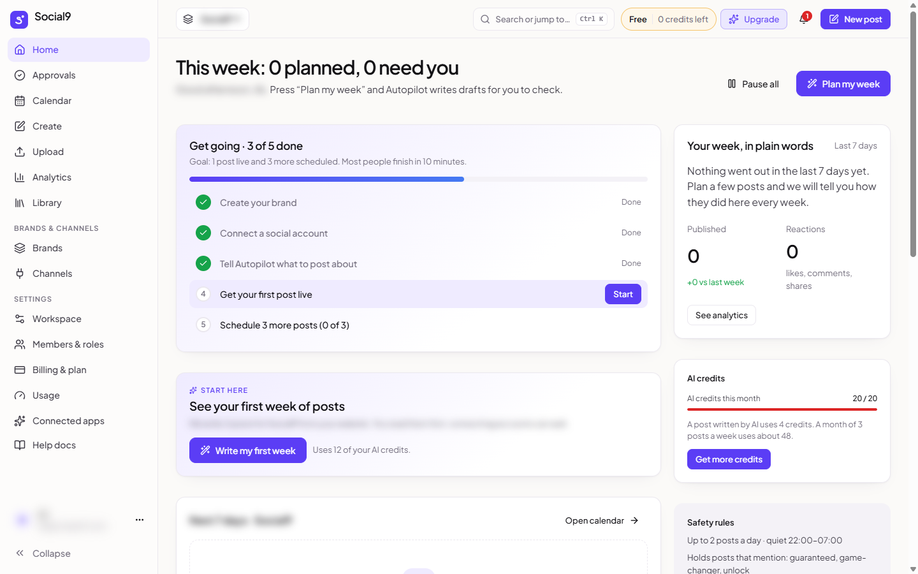Click green check beside Tell Autopilot
This screenshot has width=918, height=574.
point(203,263)
